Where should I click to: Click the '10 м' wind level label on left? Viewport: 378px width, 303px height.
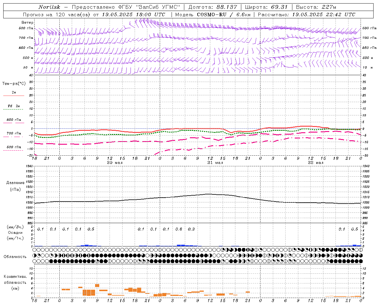tap(28, 67)
